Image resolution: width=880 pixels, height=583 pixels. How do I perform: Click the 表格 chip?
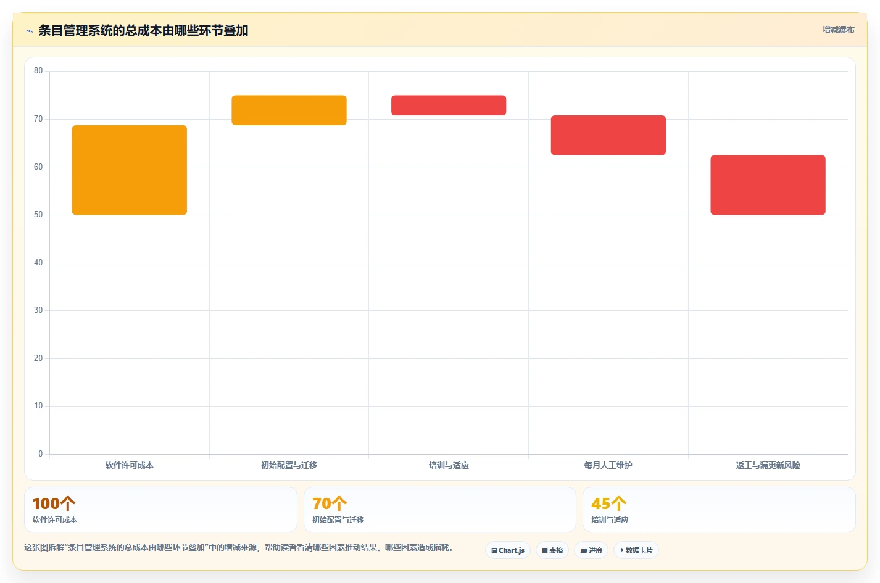[x=552, y=550]
